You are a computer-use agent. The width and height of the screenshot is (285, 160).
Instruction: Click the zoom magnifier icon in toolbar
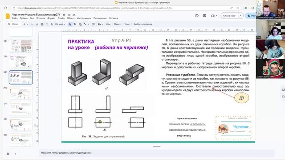pos(52,24)
